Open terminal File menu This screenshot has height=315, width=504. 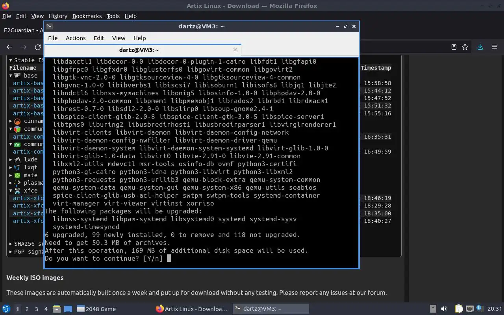(53, 38)
